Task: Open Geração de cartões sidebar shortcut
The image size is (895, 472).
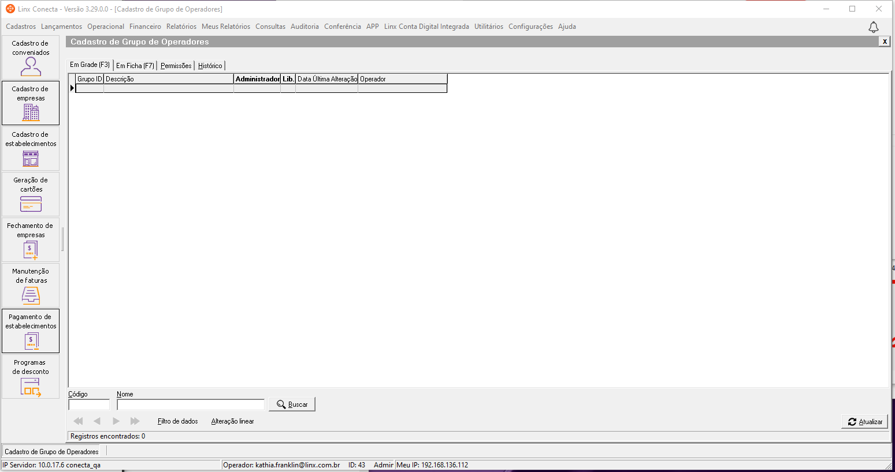Action: [31, 194]
